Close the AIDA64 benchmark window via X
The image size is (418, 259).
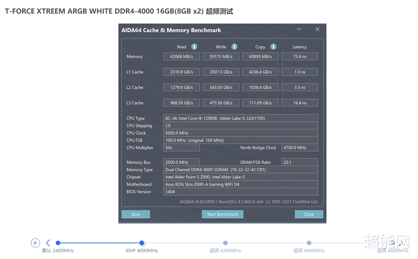(x=317, y=29)
